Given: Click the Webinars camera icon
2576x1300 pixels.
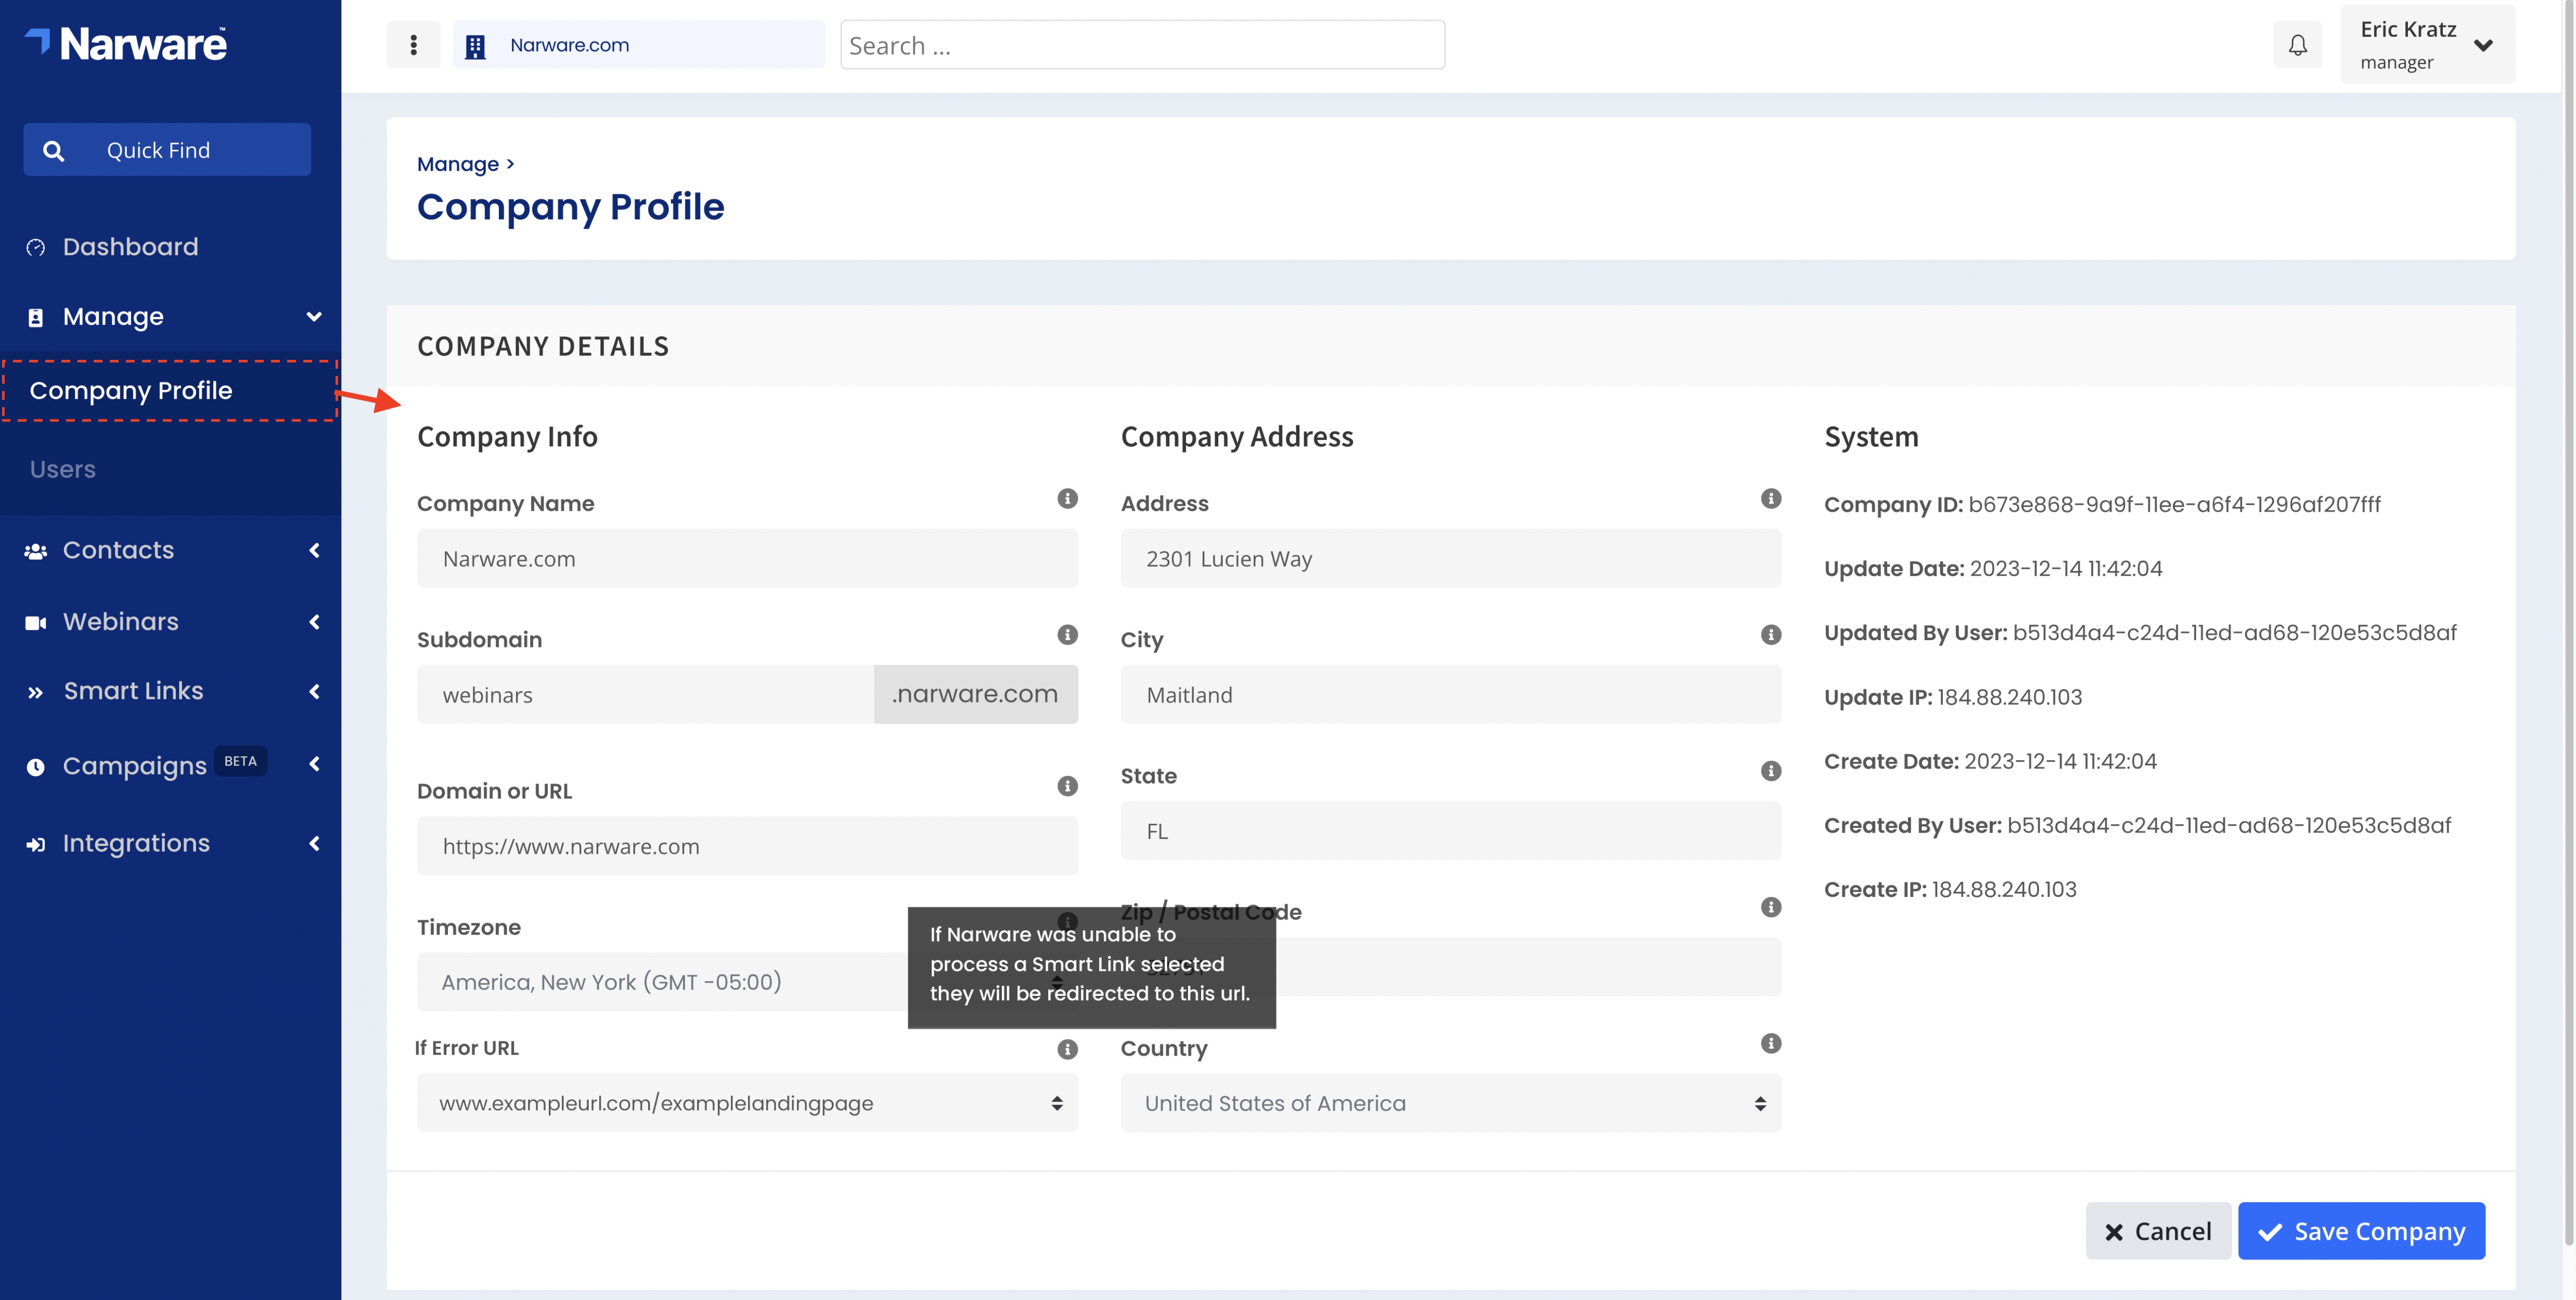Looking at the screenshot, I should click(x=36, y=622).
